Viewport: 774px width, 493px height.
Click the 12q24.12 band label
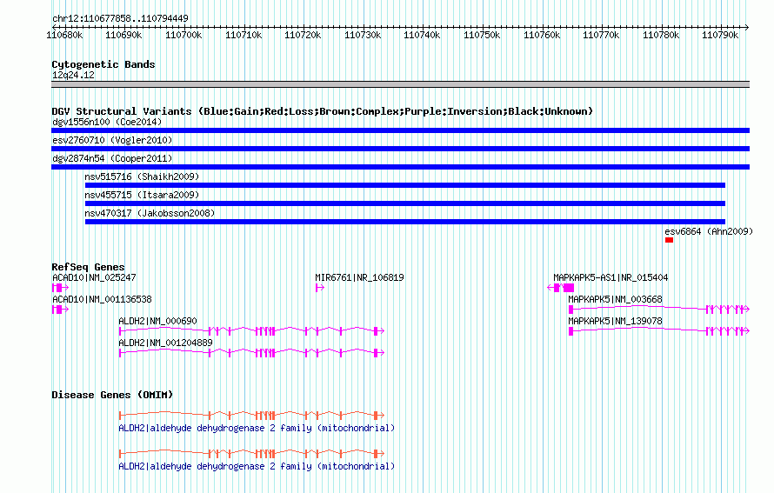[73, 75]
